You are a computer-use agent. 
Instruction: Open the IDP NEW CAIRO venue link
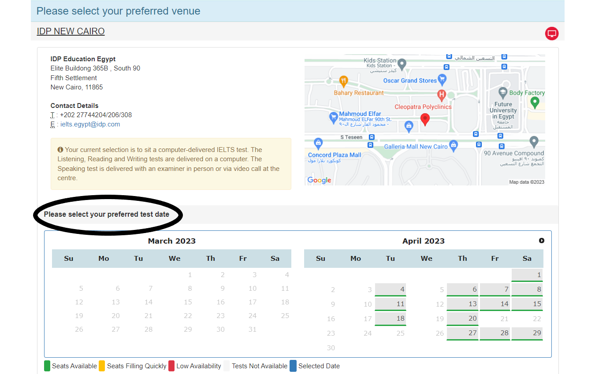71,31
